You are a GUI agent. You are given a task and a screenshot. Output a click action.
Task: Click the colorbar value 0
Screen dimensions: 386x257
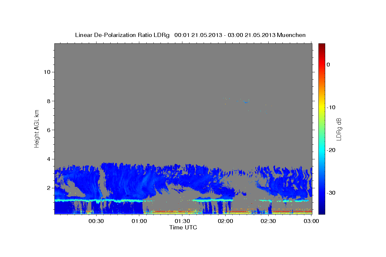click(x=328, y=65)
